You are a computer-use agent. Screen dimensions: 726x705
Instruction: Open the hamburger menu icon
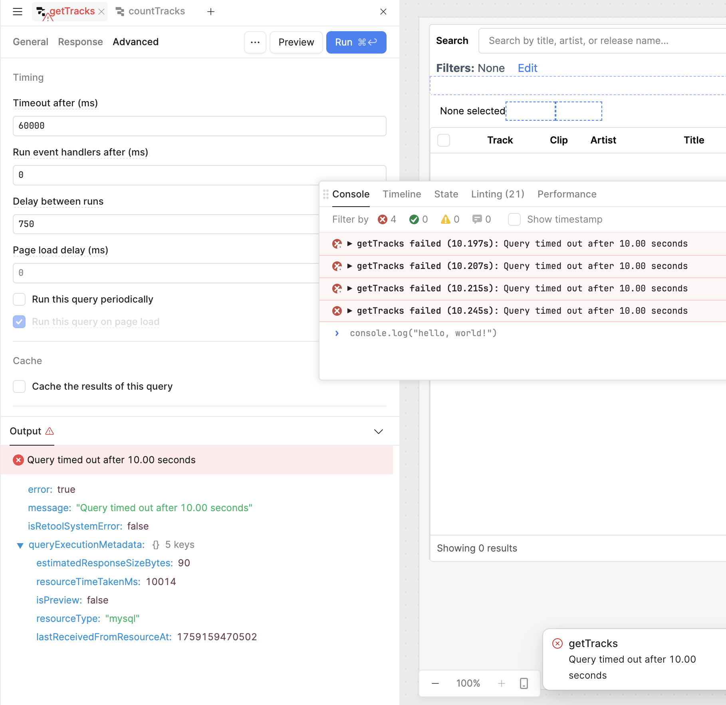pyautogui.click(x=18, y=12)
